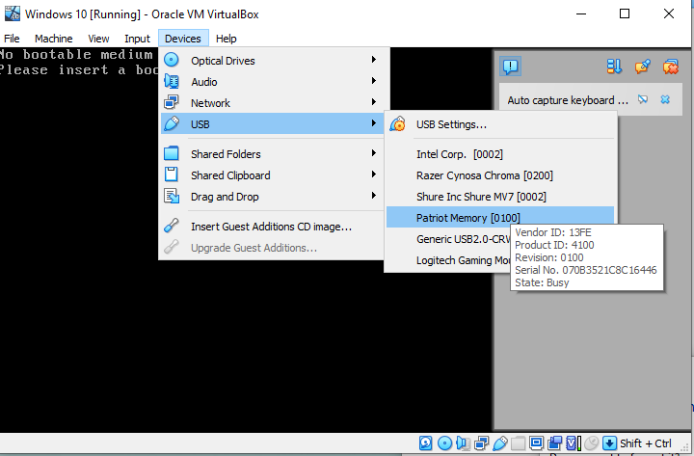The image size is (694, 456).
Task: Attach the Razer Cynosa Chroma USB device
Action: 500,175
